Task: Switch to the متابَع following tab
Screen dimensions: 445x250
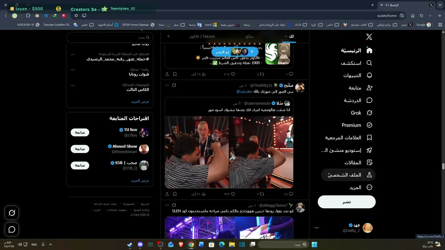Action: click(249, 36)
